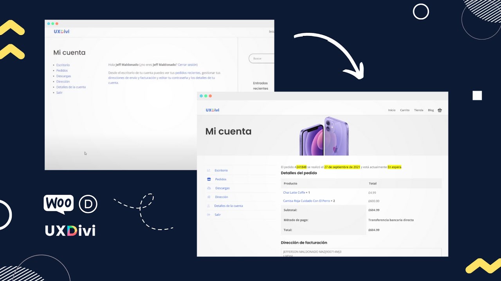Image resolution: width=501 pixels, height=281 pixels.
Task: Click the Producto column header
Action: tap(290, 183)
